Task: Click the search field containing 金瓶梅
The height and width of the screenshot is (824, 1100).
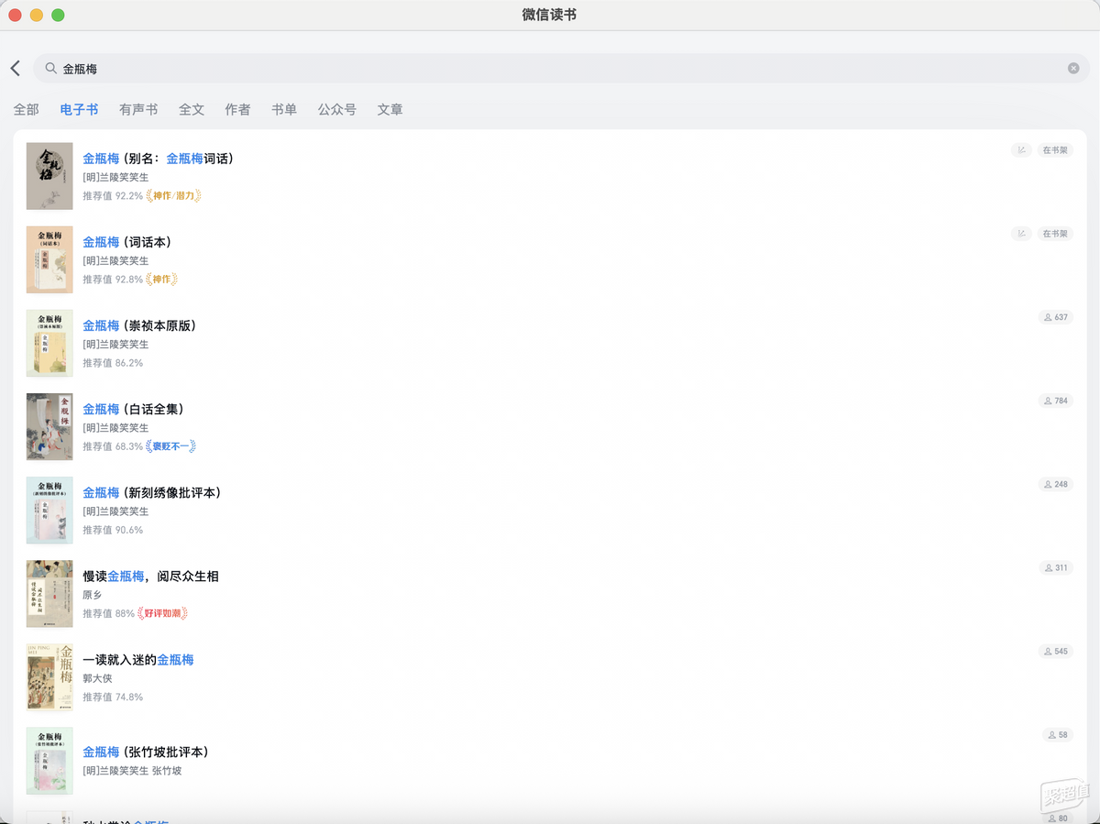Action: (559, 69)
